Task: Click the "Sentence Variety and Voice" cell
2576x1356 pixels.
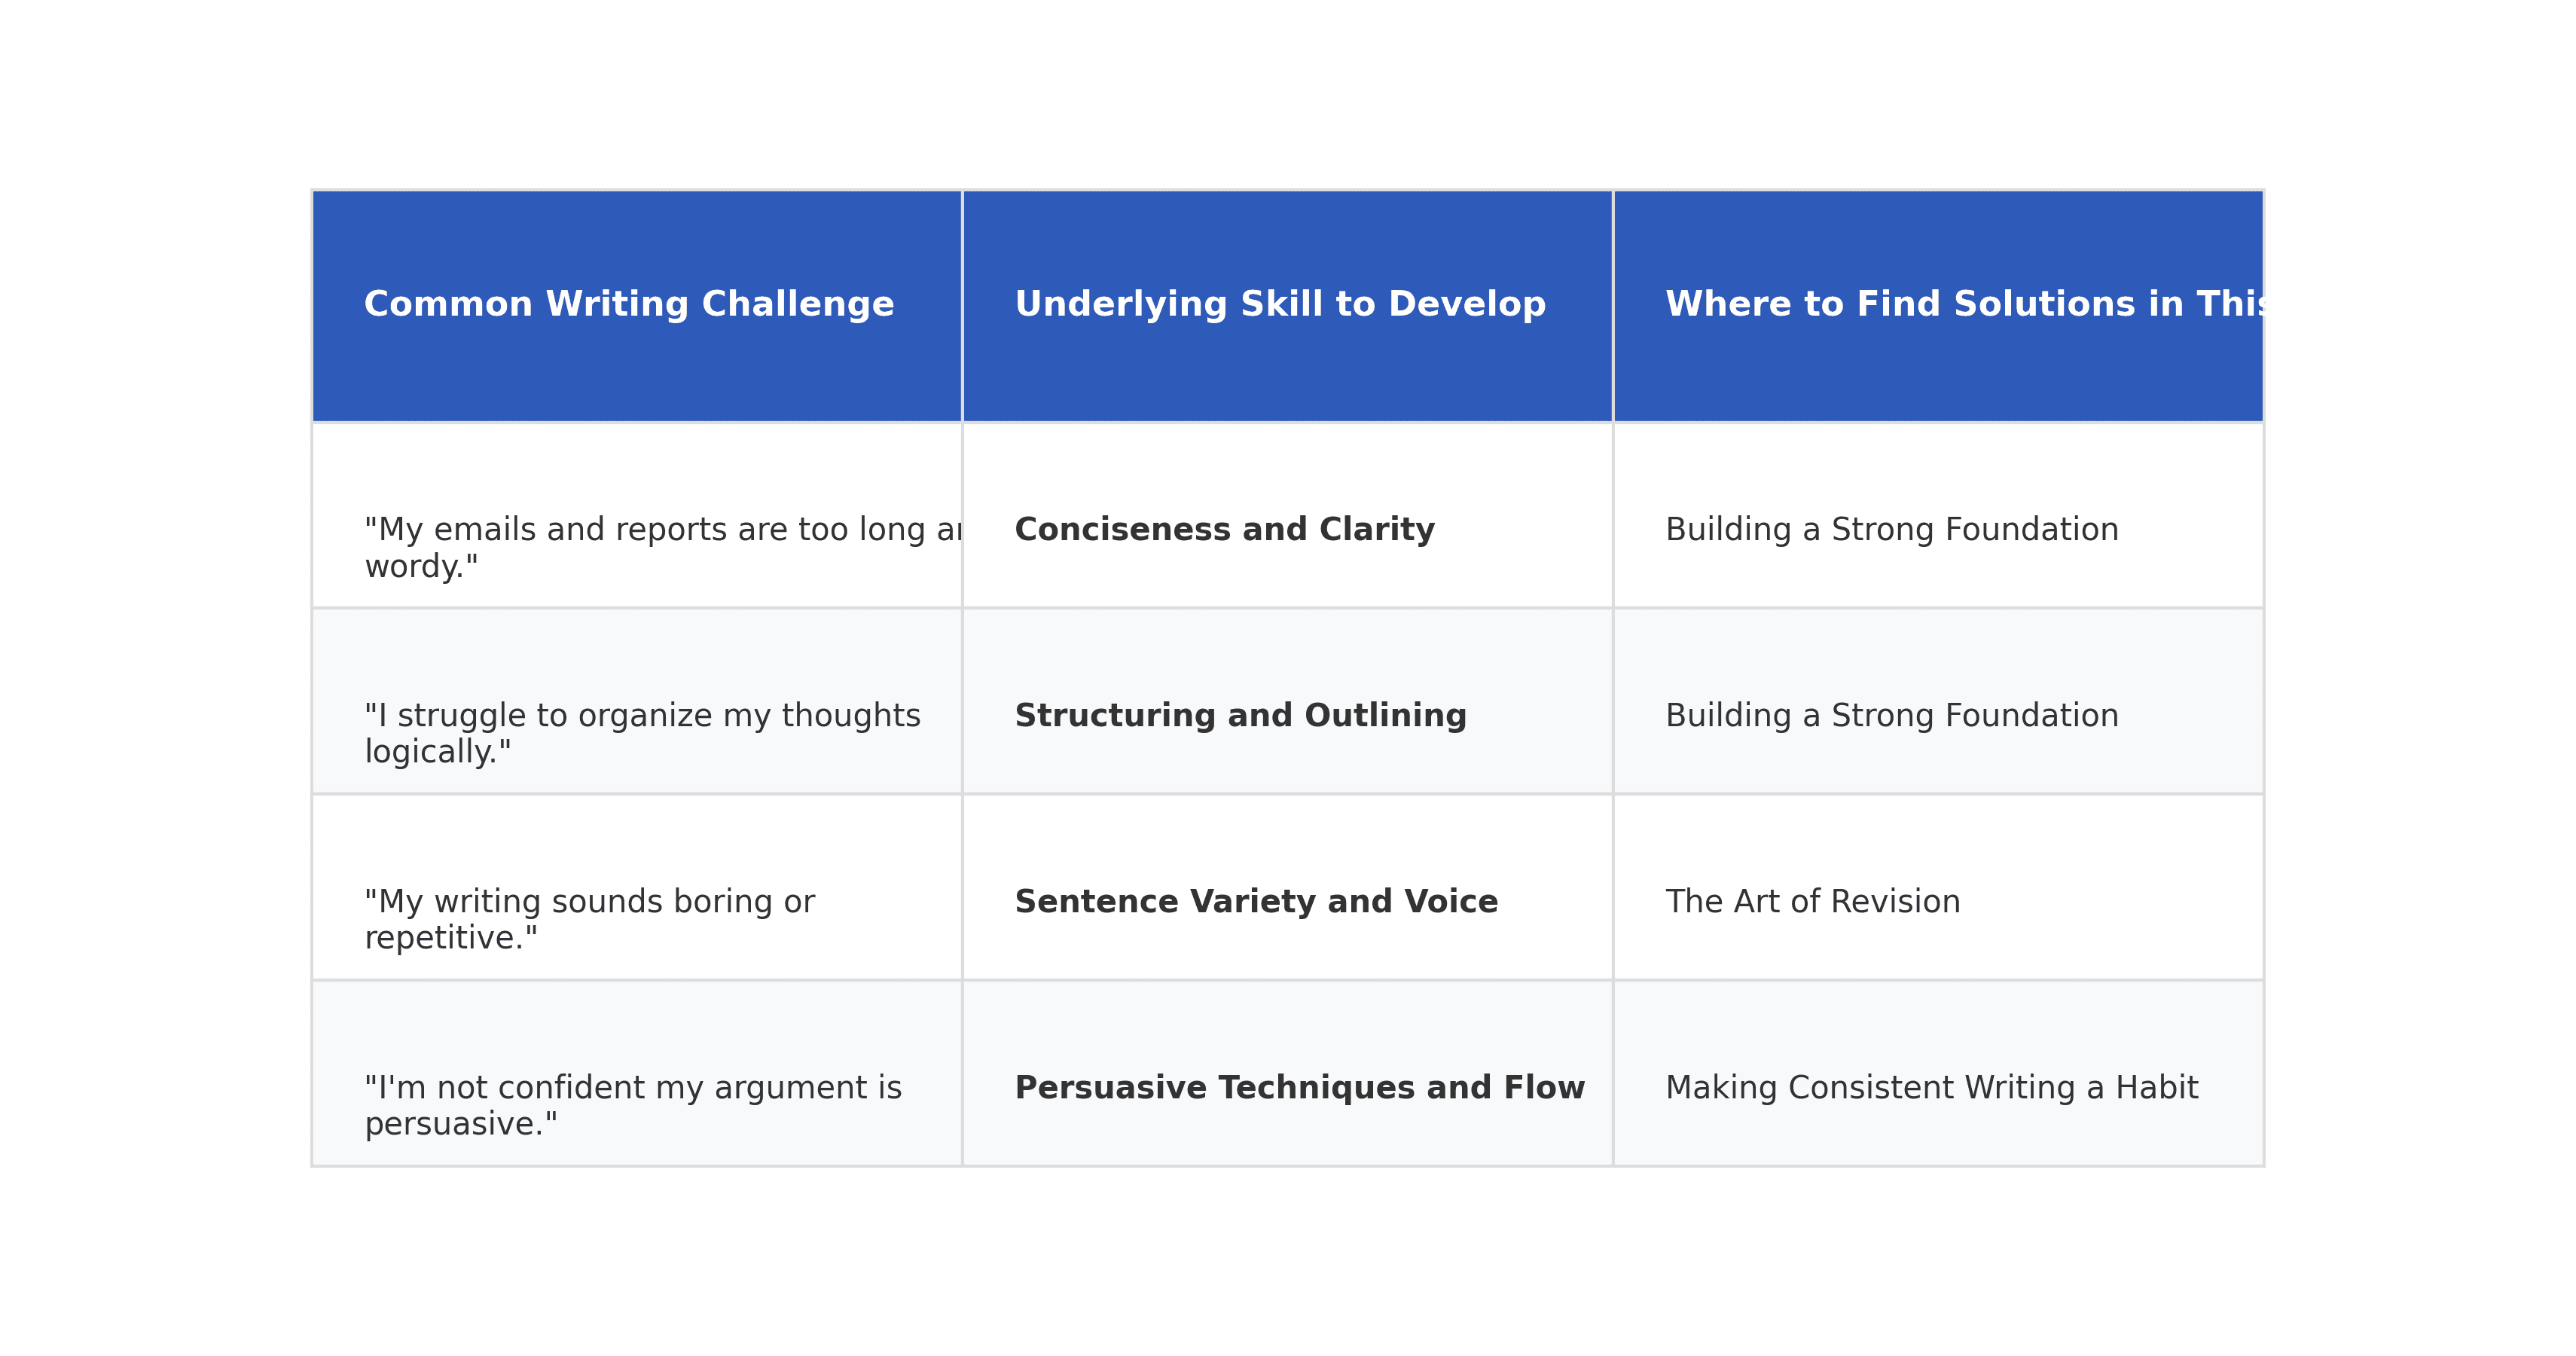Action: pyautogui.click(x=1256, y=902)
